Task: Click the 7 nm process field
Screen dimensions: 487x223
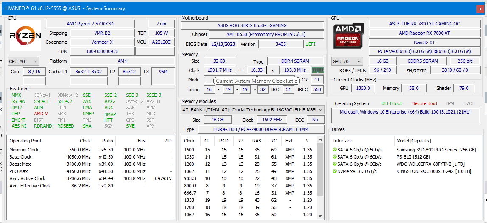Action: pos(161,24)
